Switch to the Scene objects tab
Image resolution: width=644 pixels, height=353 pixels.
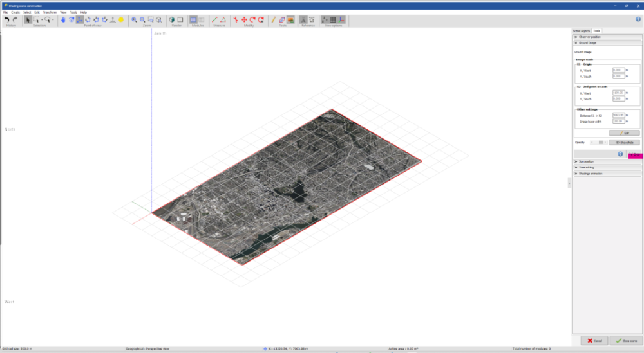[x=581, y=31]
